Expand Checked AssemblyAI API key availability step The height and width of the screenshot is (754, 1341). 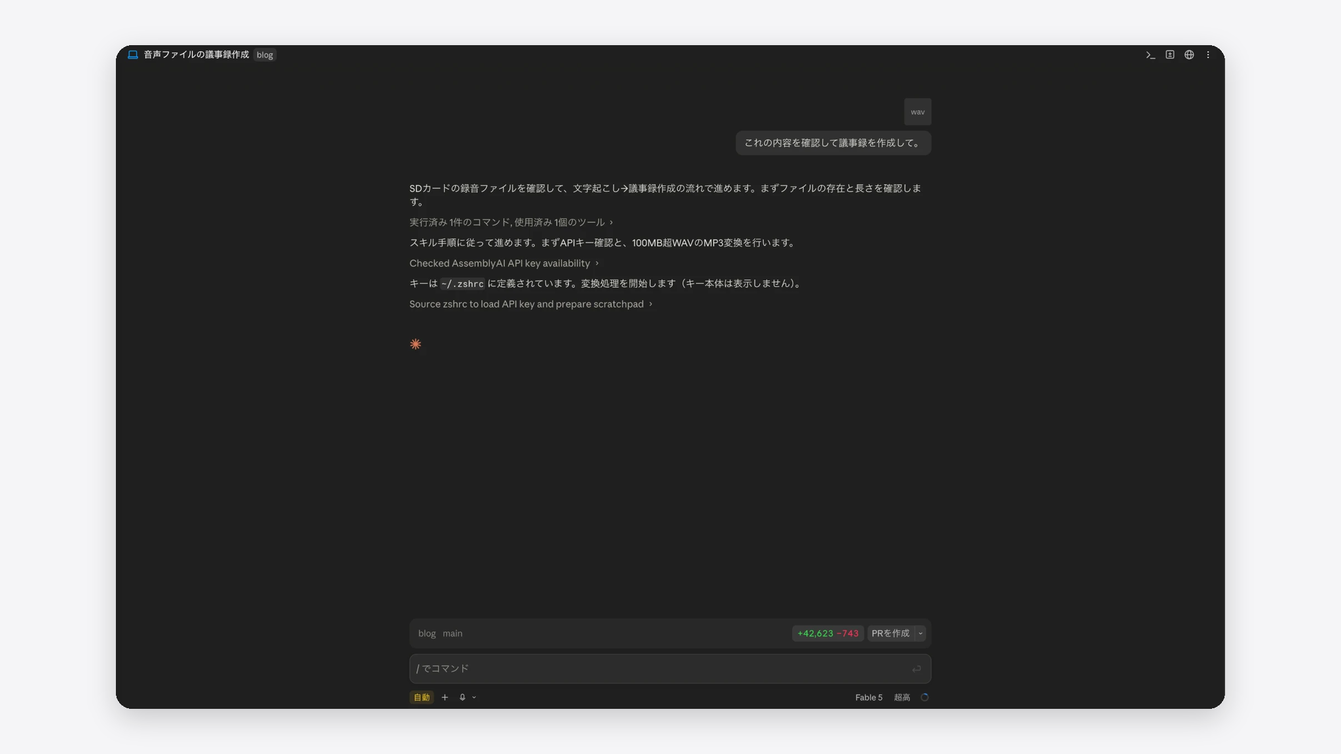pos(504,263)
